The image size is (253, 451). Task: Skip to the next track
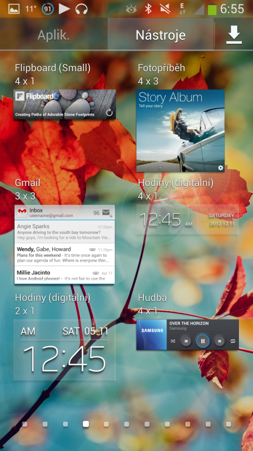click(x=220, y=341)
